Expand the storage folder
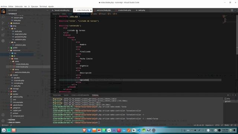The image size is (238, 134). click(x=16, y=89)
